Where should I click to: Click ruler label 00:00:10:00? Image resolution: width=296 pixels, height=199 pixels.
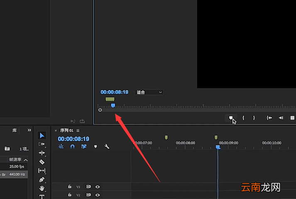(x=272, y=143)
